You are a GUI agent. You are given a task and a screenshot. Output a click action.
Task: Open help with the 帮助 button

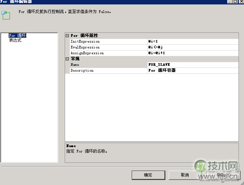(224, 175)
